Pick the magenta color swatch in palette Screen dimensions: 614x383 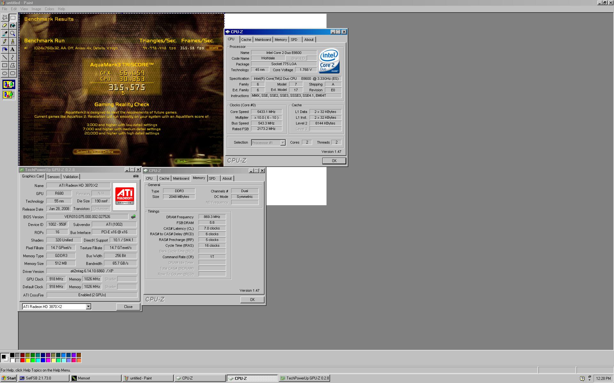point(48,360)
